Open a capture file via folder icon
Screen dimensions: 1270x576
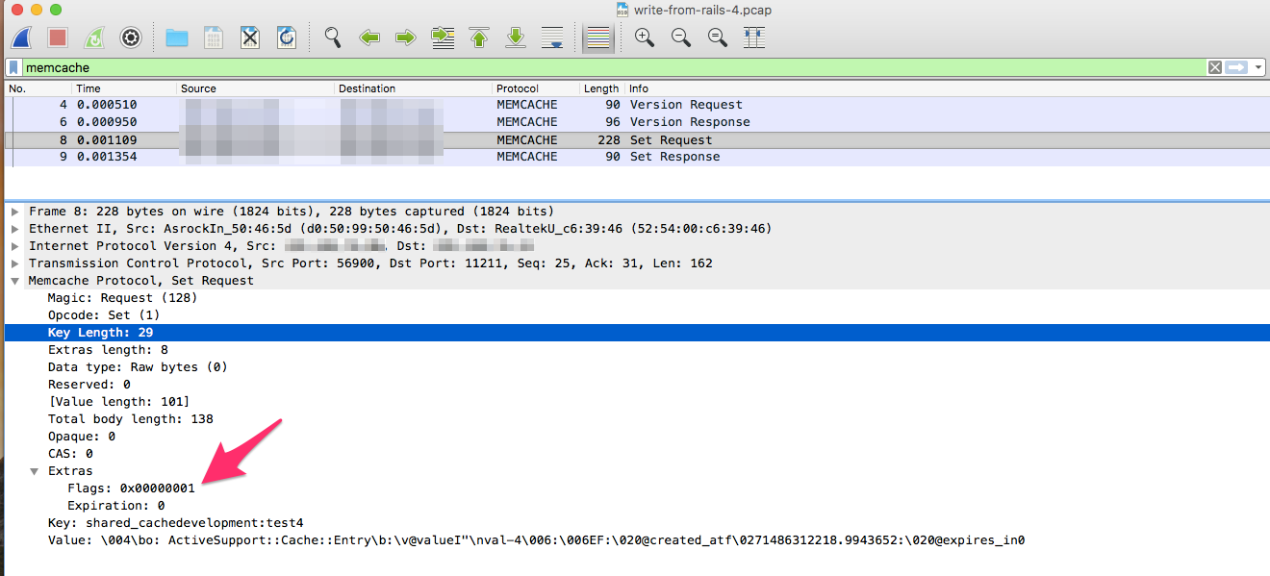[x=177, y=38]
